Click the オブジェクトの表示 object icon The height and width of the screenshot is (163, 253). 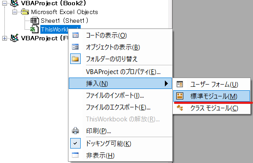pos(75,47)
